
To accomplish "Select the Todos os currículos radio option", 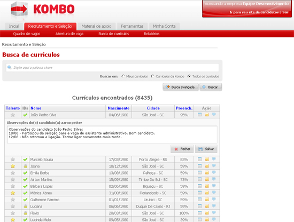I will pyautogui.click(x=189, y=76).
